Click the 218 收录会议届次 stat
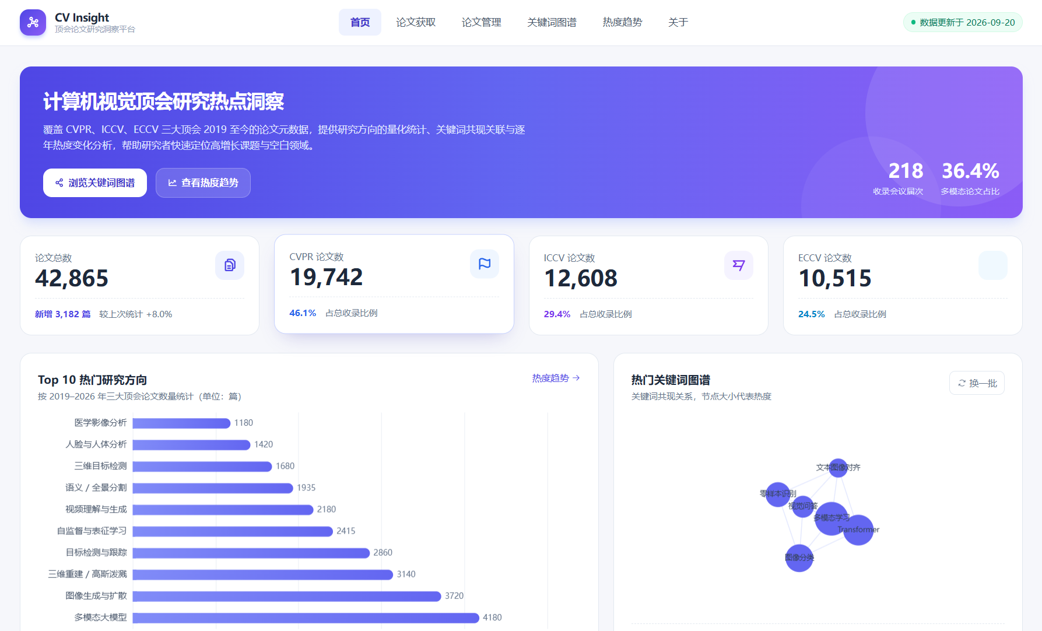The height and width of the screenshot is (631, 1042). [x=899, y=178]
